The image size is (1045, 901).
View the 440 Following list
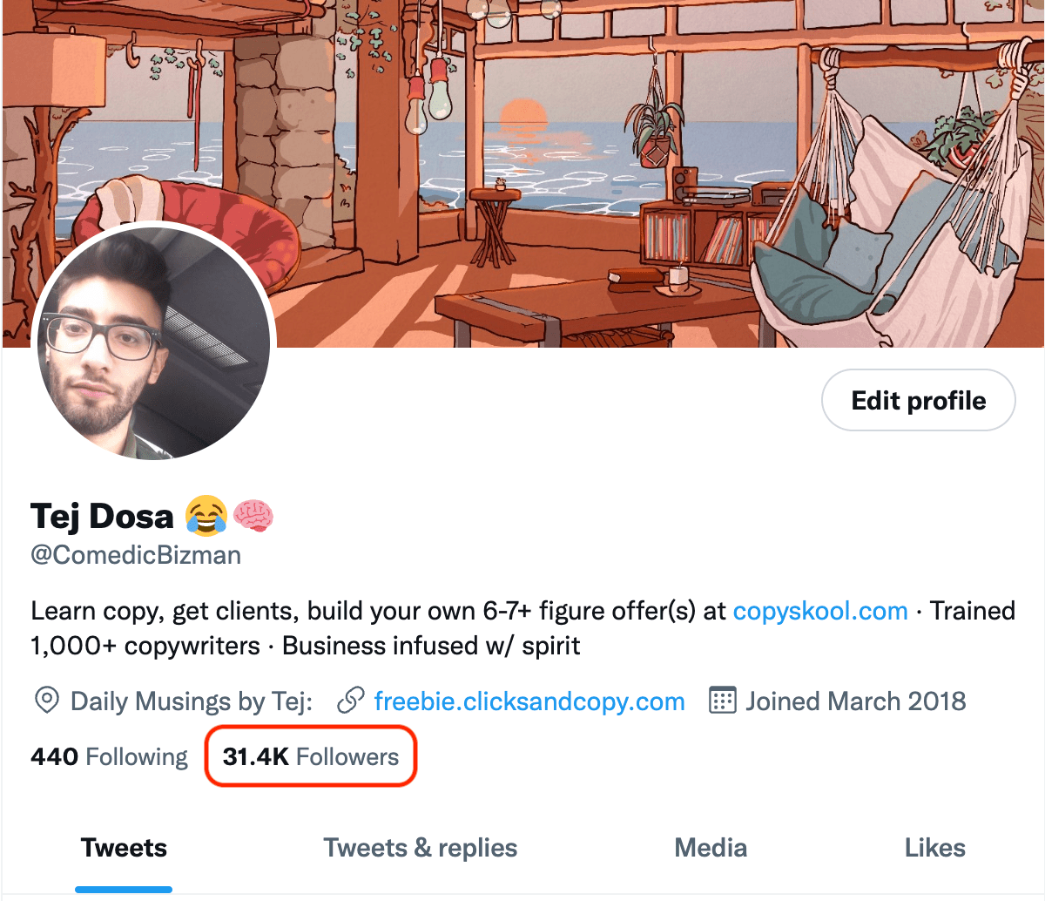click(109, 756)
